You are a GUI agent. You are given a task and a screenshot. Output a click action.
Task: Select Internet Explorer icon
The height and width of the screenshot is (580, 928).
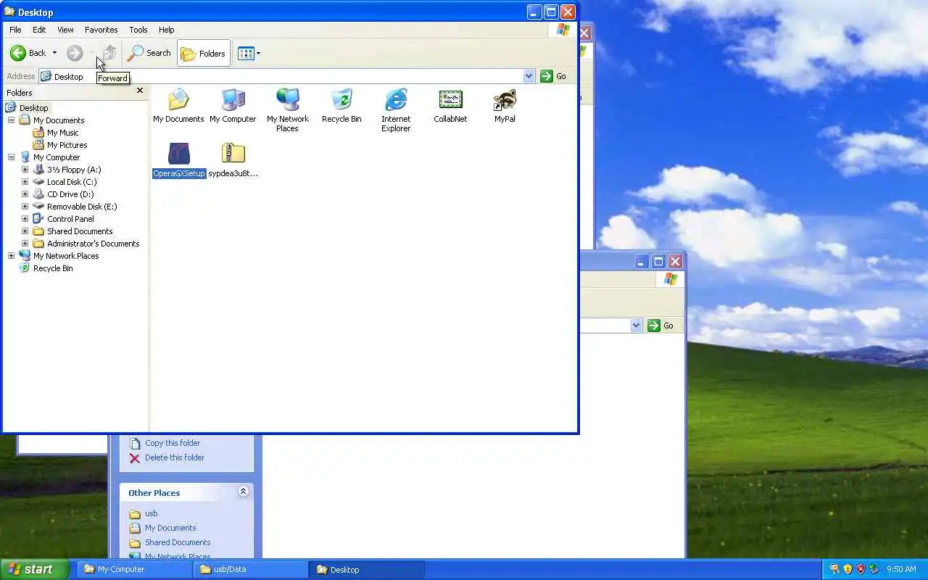coord(396,110)
